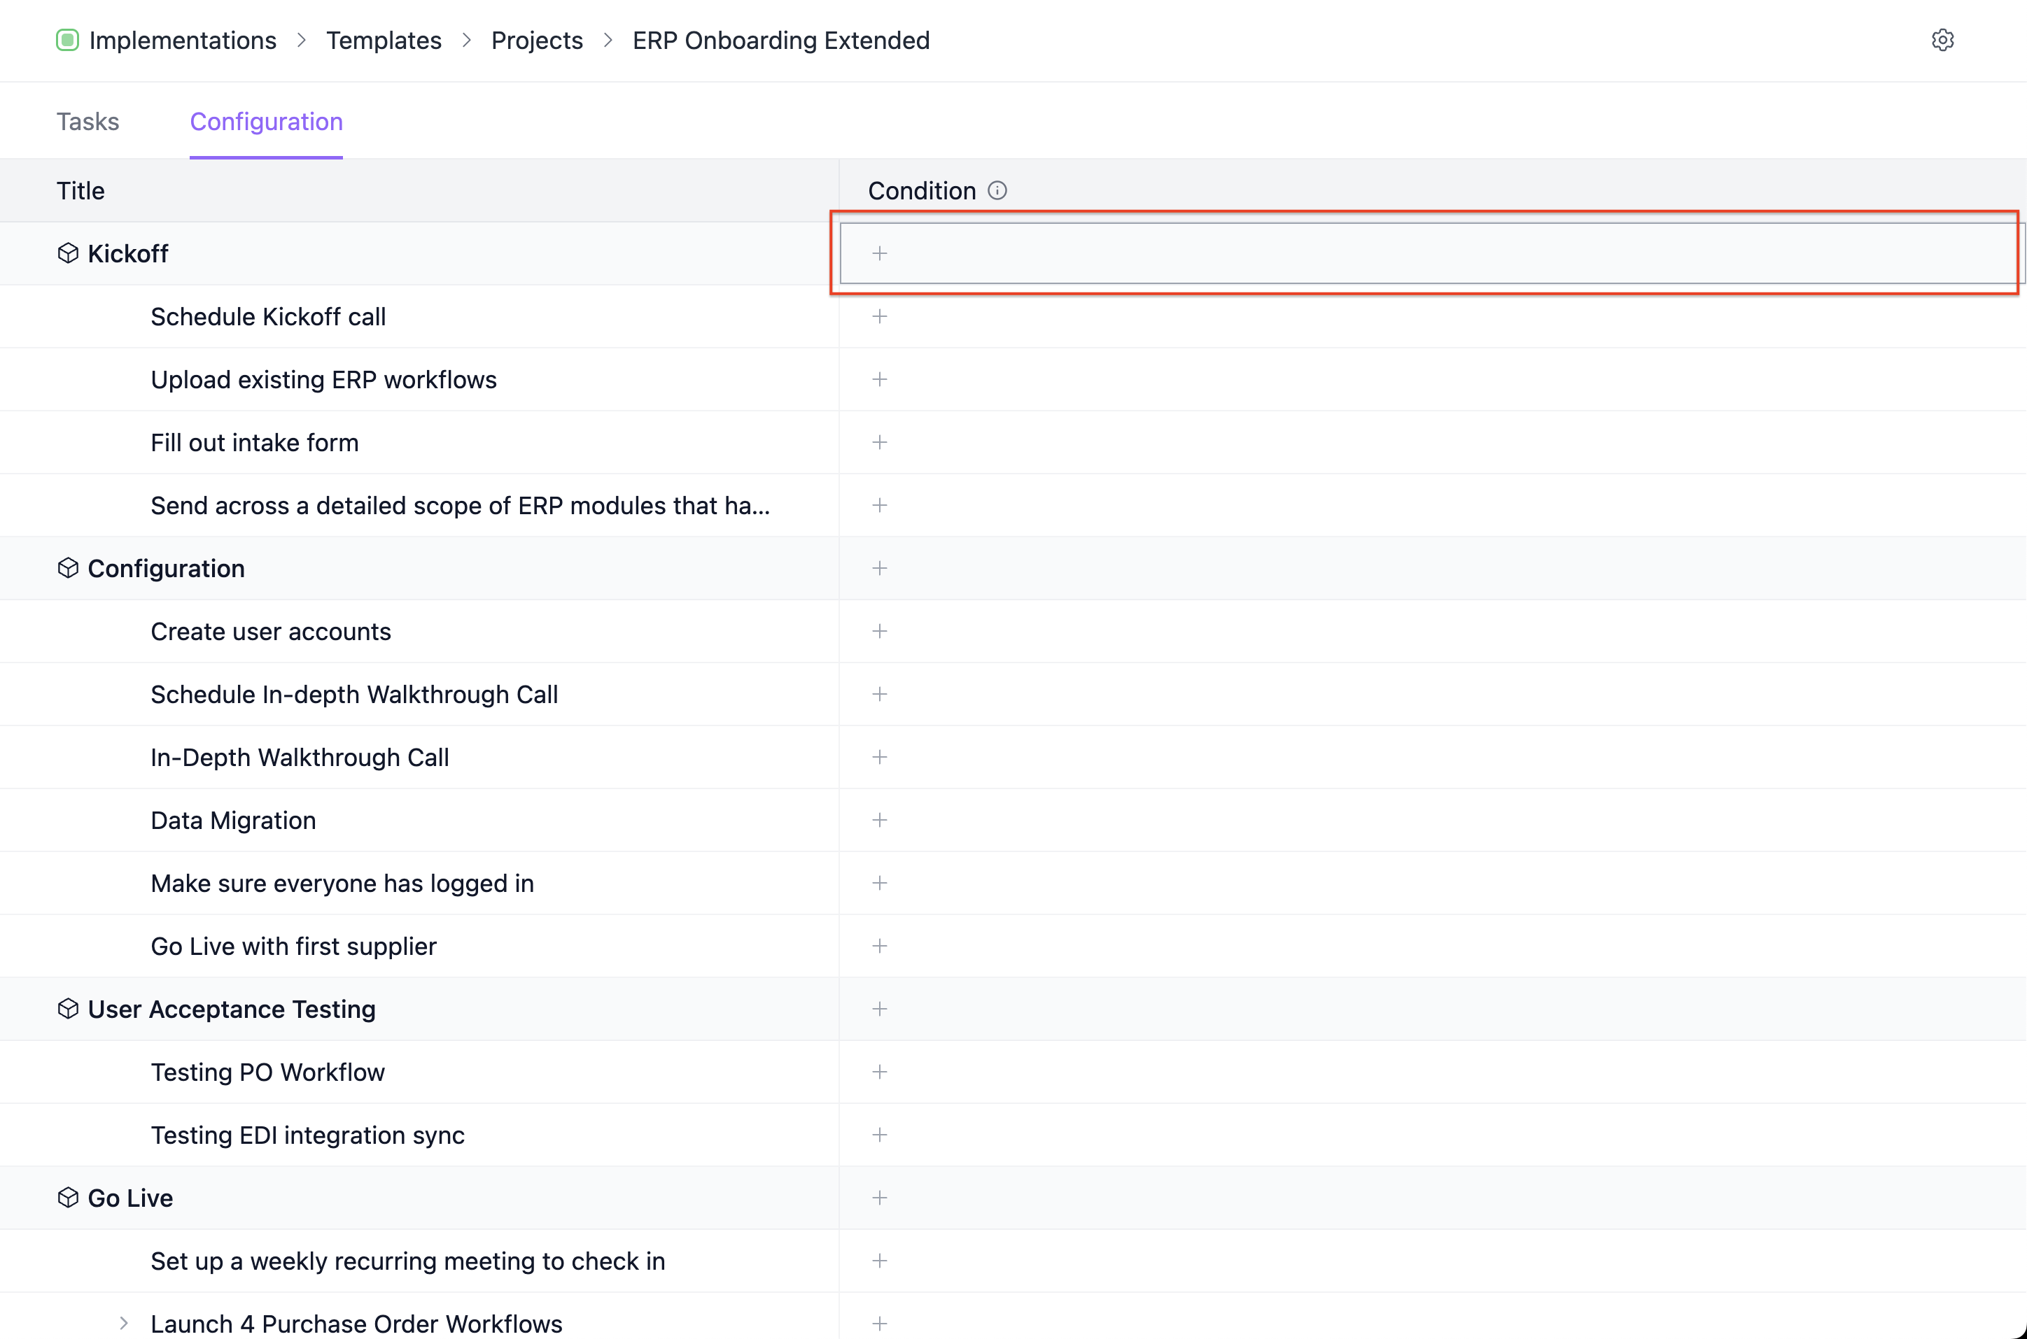Click the cube icon beside Configuration stage

[x=67, y=567]
